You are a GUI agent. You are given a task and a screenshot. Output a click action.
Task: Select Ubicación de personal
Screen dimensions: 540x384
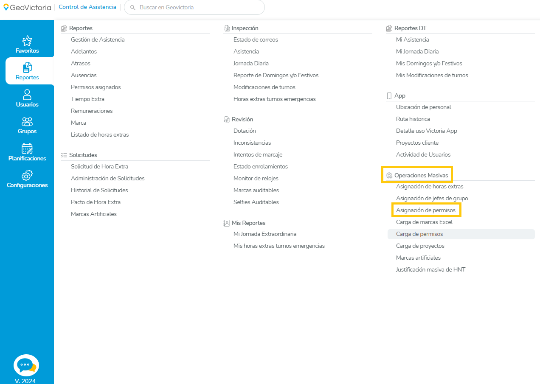pyautogui.click(x=424, y=107)
